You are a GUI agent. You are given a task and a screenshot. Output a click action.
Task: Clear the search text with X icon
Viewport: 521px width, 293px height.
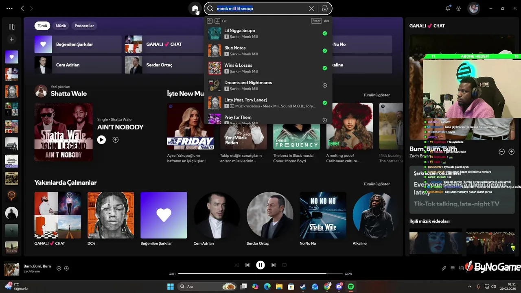(x=311, y=9)
